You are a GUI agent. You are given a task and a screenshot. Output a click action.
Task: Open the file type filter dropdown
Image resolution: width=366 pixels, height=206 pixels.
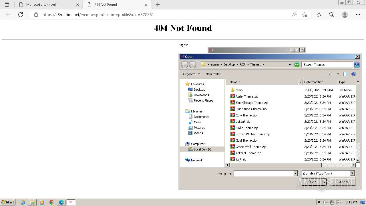[352, 173]
